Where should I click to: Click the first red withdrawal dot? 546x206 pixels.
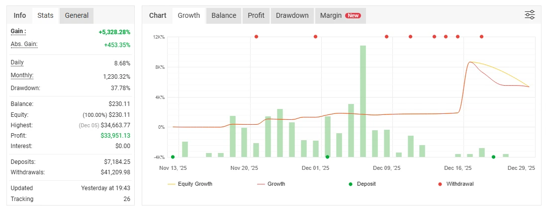(x=256, y=37)
